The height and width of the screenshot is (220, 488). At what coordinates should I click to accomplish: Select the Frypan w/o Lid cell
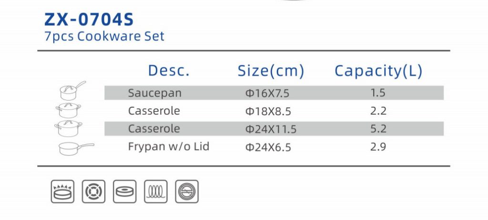point(168,146)
